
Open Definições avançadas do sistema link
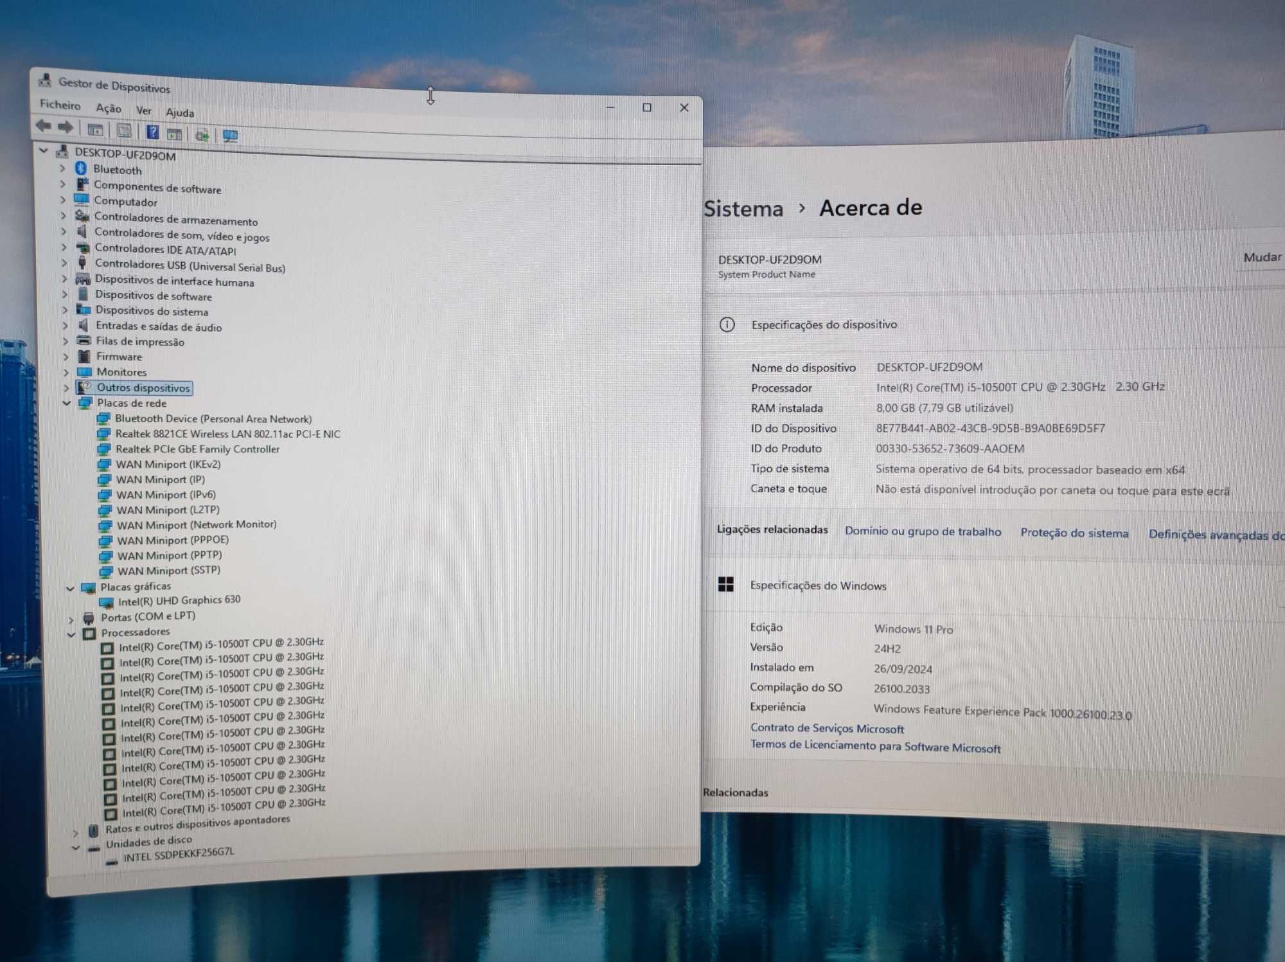(x=1216, y=535)
